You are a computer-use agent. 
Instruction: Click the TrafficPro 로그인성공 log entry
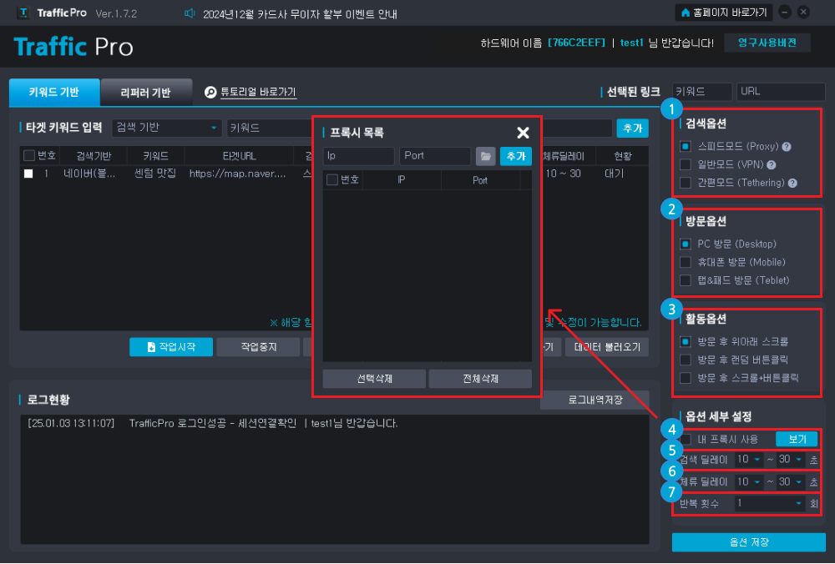coord(213,424)
